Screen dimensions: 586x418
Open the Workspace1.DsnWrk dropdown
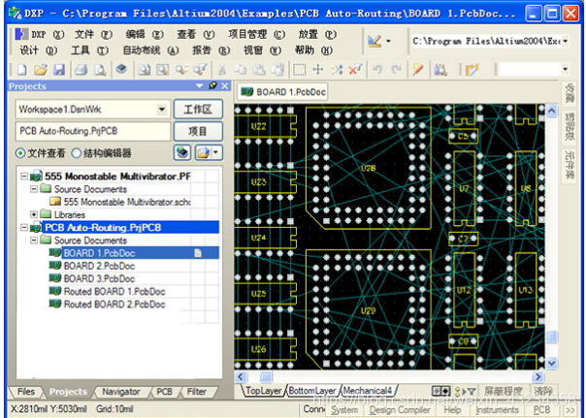[162, 110]
